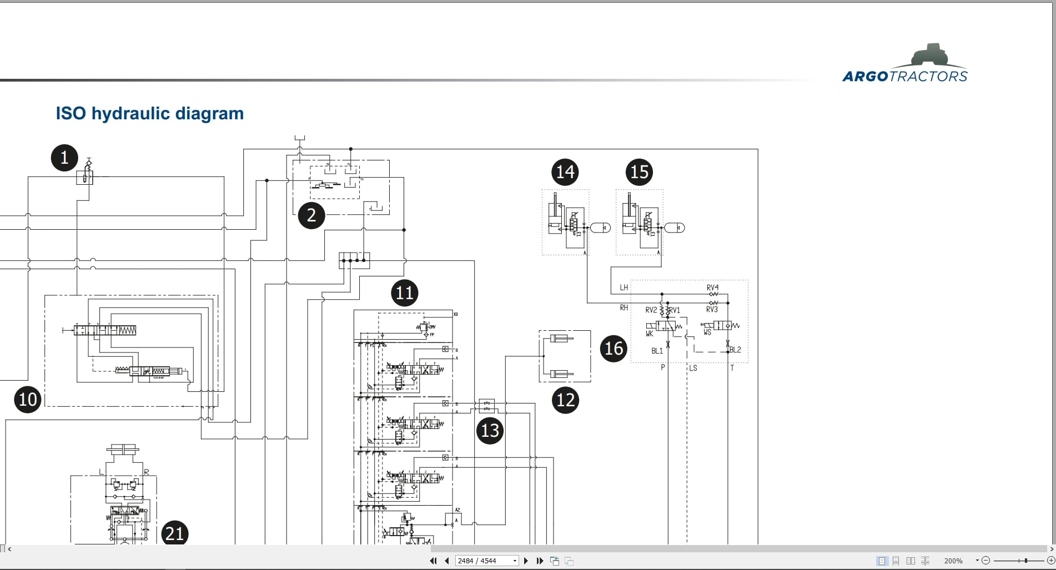Viewport: 1056px width, 570px height.
Task: Go to the next page
Action: click(526, 561)
